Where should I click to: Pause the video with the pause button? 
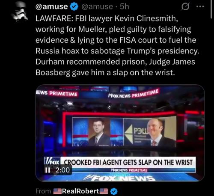(x=48, y=170)
